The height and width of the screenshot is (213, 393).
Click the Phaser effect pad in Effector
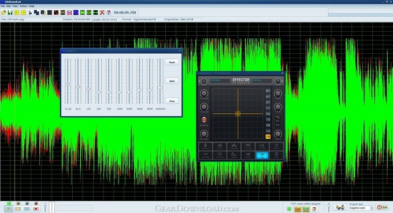click(248, 146)
